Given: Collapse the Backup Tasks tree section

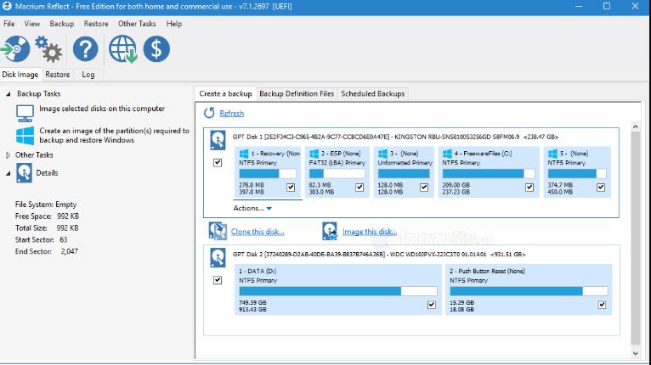Looking at the screenshot, I should coord(8,94).
